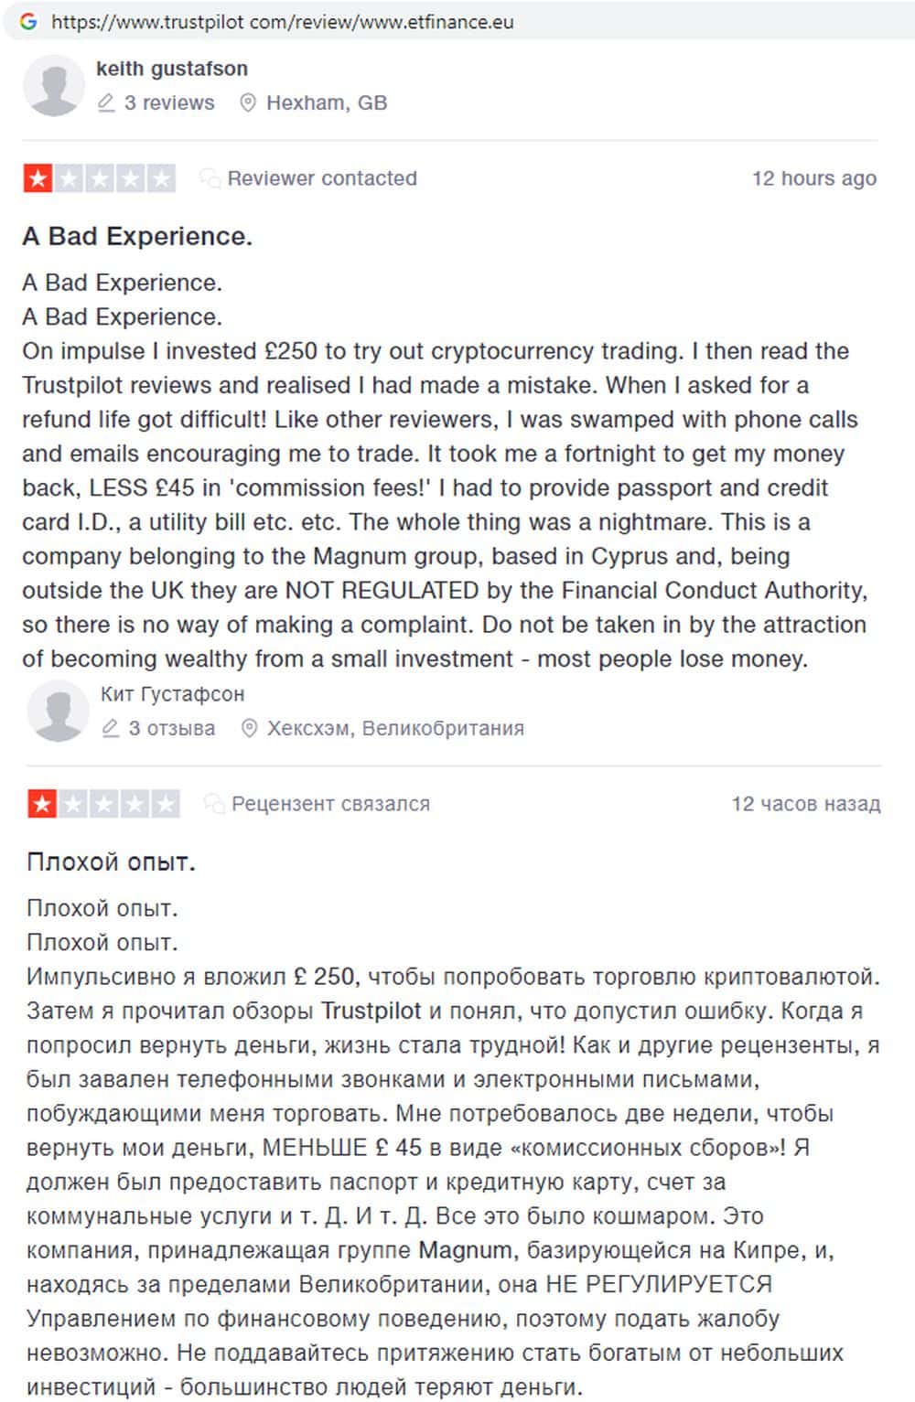Image resolution: width=915 pixels, height=1402 pixels.
Task: Click keith gustafson's profile avatar
Action: tap(54, 85)
